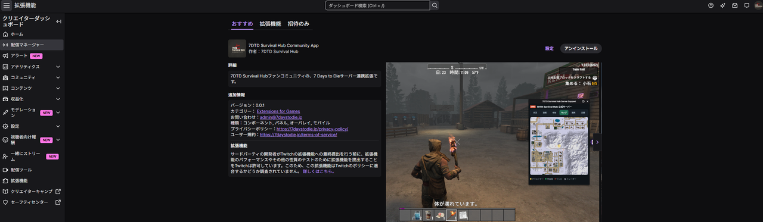Screen dimensions: 763x222
Task: Click the コミュニティ people icon
Action: pos(5,77)
